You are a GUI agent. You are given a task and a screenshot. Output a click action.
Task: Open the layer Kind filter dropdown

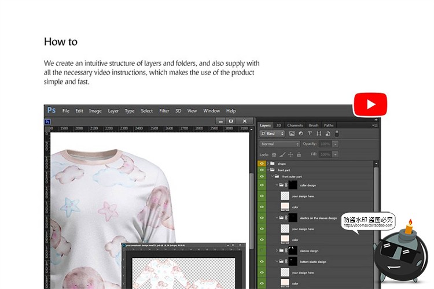click(271, 134)
